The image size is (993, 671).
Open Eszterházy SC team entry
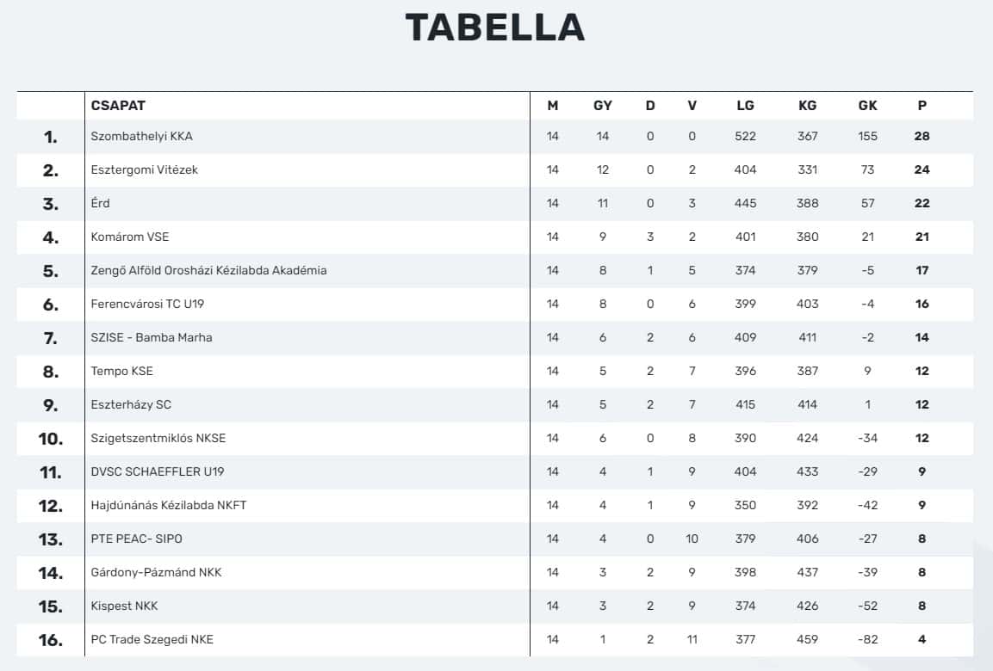tap(130, 404)
